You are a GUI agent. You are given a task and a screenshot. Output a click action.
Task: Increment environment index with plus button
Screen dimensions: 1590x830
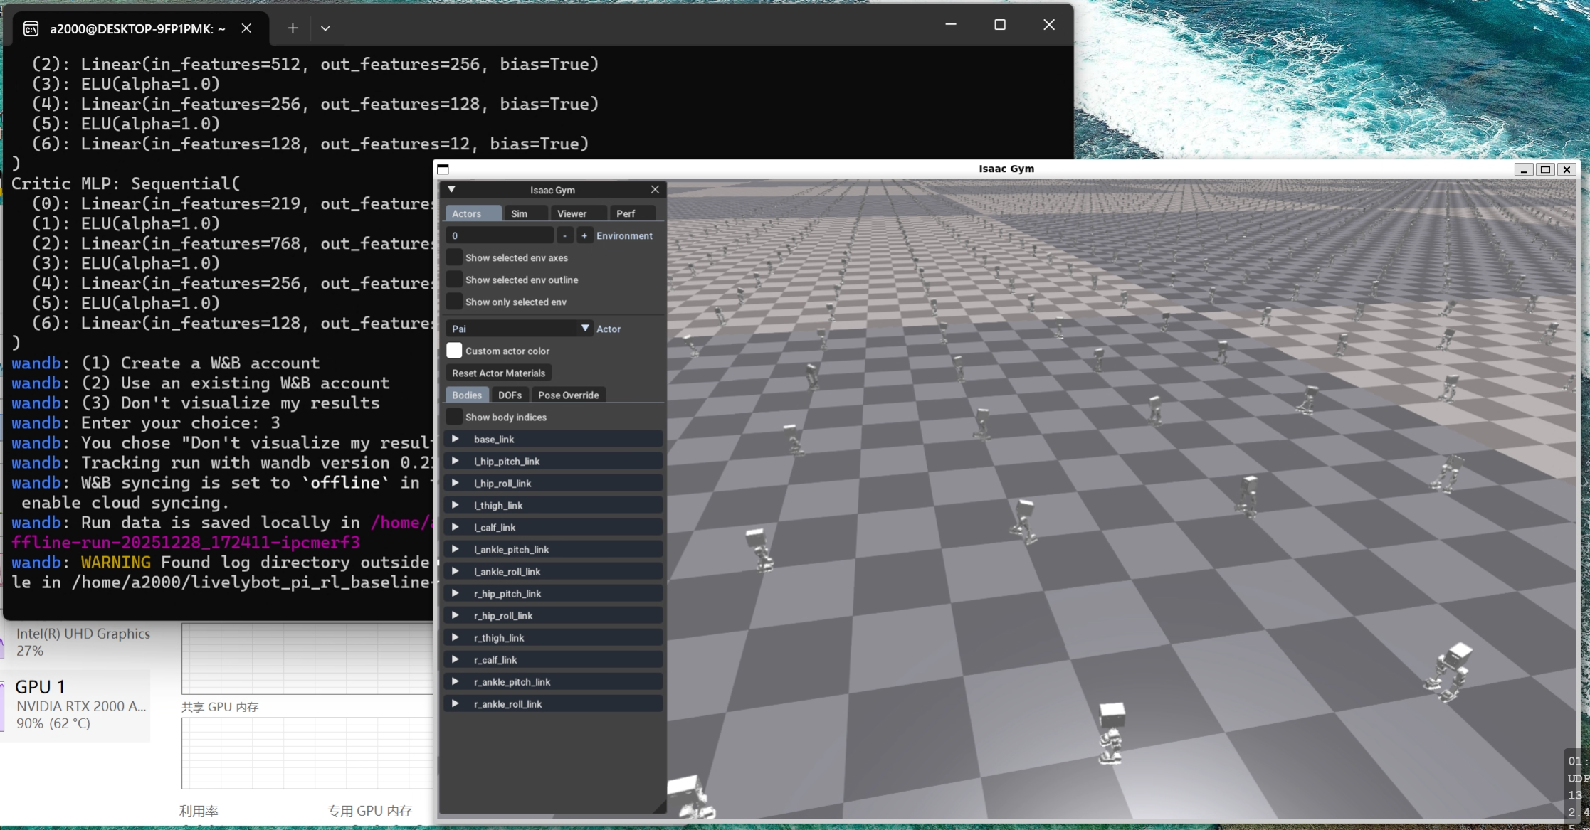[x=584, y=235]
